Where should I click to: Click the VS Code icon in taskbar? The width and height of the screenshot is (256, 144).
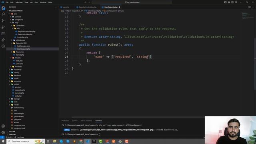coord(88,141)
